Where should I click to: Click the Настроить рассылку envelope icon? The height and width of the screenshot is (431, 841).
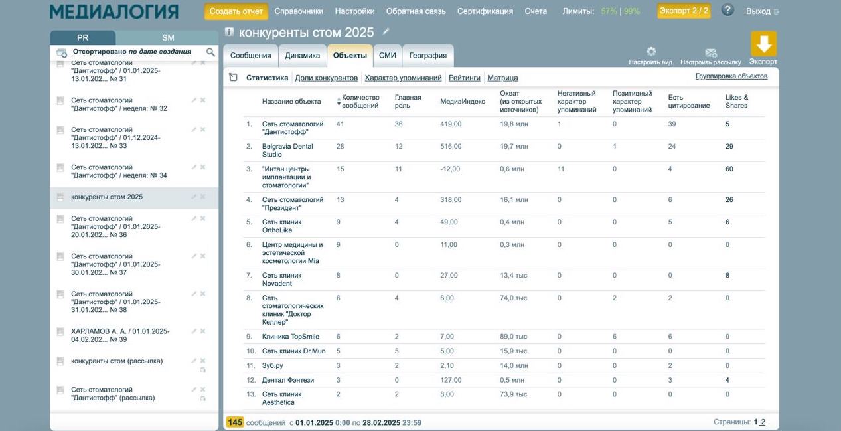tap(710, 52)
